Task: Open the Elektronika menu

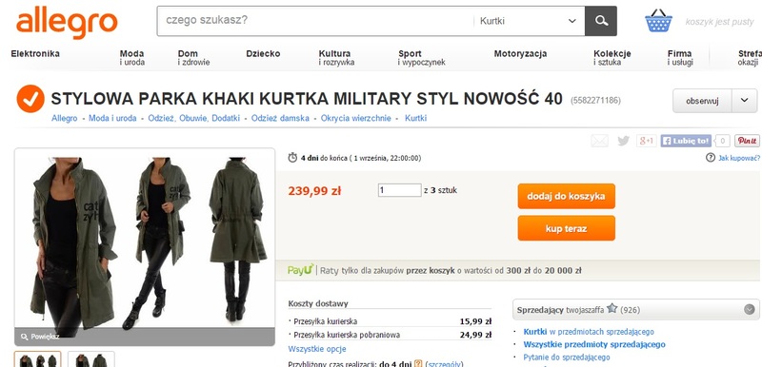Action: pyautogui.click(x=35, y=54)
